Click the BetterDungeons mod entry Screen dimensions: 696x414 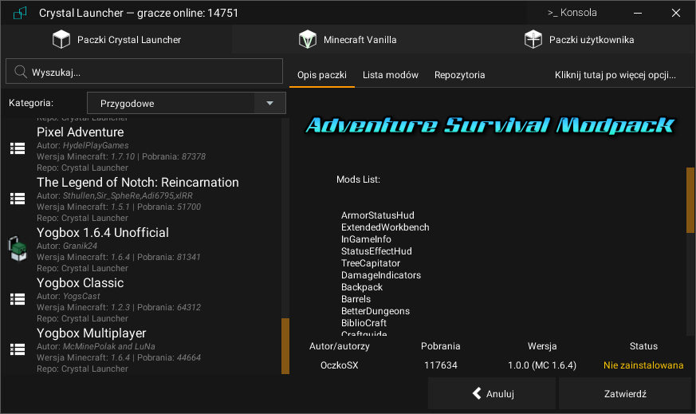tap(376, 311)
